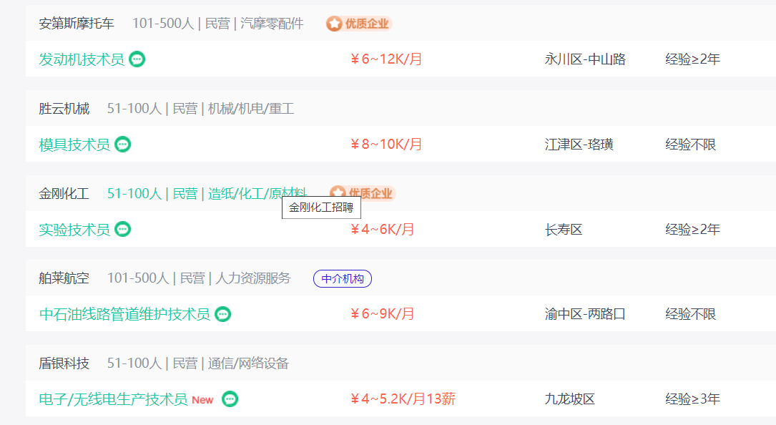Open 盾银科技 company profile

coord(64,363)
